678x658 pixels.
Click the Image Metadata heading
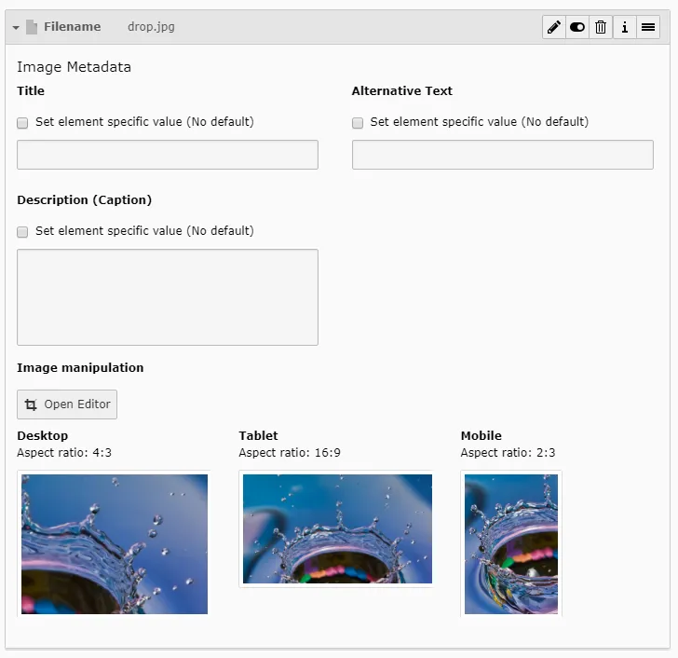(x=74, y=67)
